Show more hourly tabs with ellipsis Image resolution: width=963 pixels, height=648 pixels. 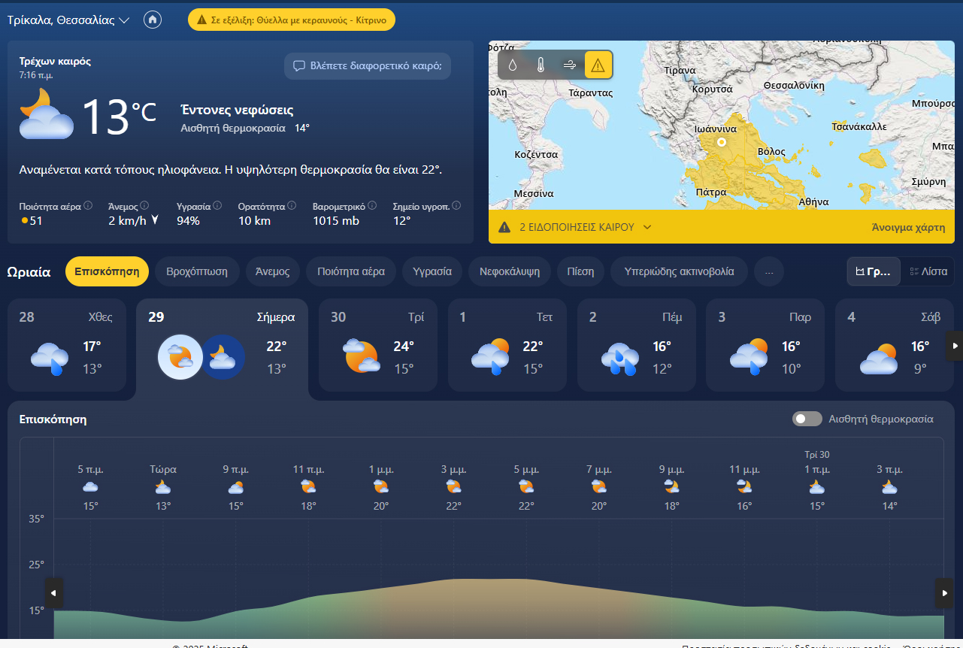point(768,271)
